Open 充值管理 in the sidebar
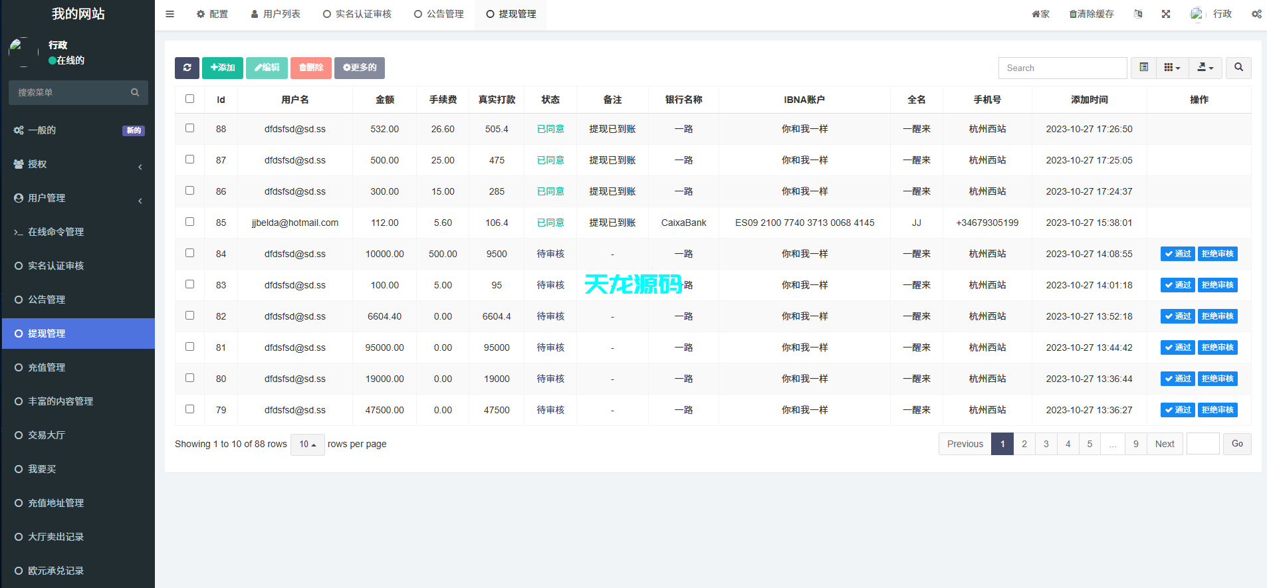1267x588 pixels. pyautogui.click(x=78, y=367)
